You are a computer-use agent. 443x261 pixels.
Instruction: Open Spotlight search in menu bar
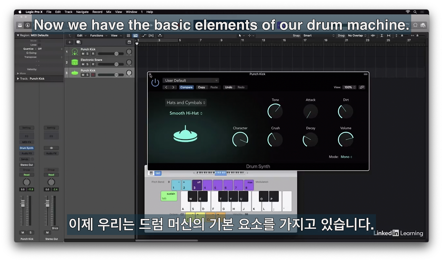pyautogui.click(x=415, y=12)
